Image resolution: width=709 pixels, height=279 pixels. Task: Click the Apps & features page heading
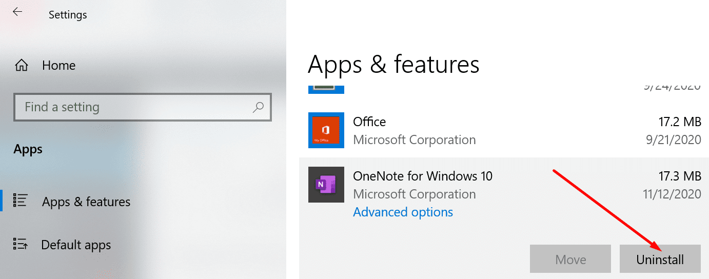[x=393, y=65]
